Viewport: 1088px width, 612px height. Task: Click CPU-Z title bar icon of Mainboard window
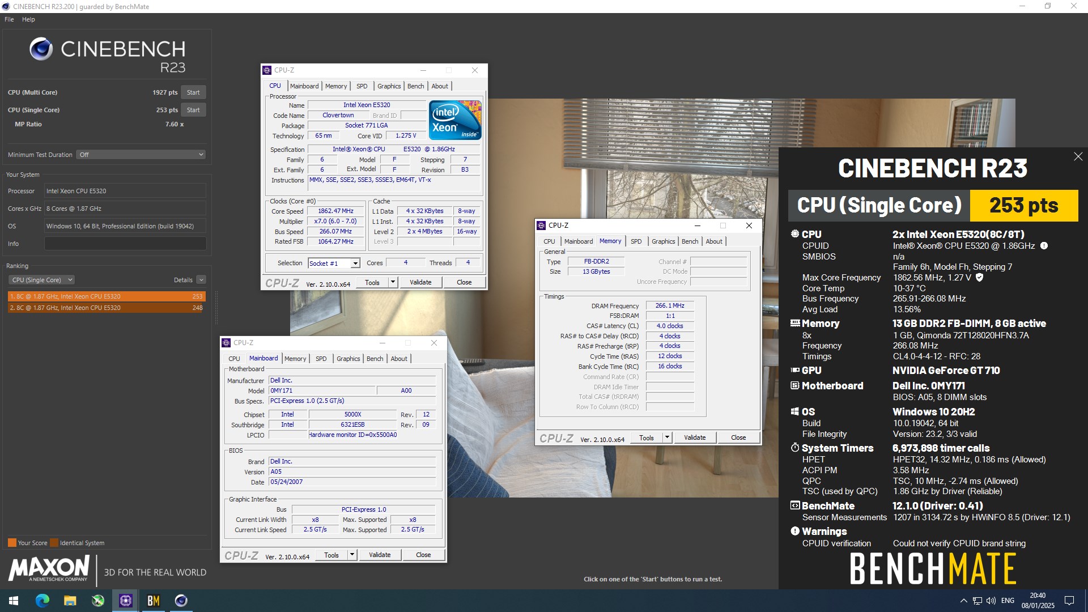pyautogui.click(x=226, y=343)
